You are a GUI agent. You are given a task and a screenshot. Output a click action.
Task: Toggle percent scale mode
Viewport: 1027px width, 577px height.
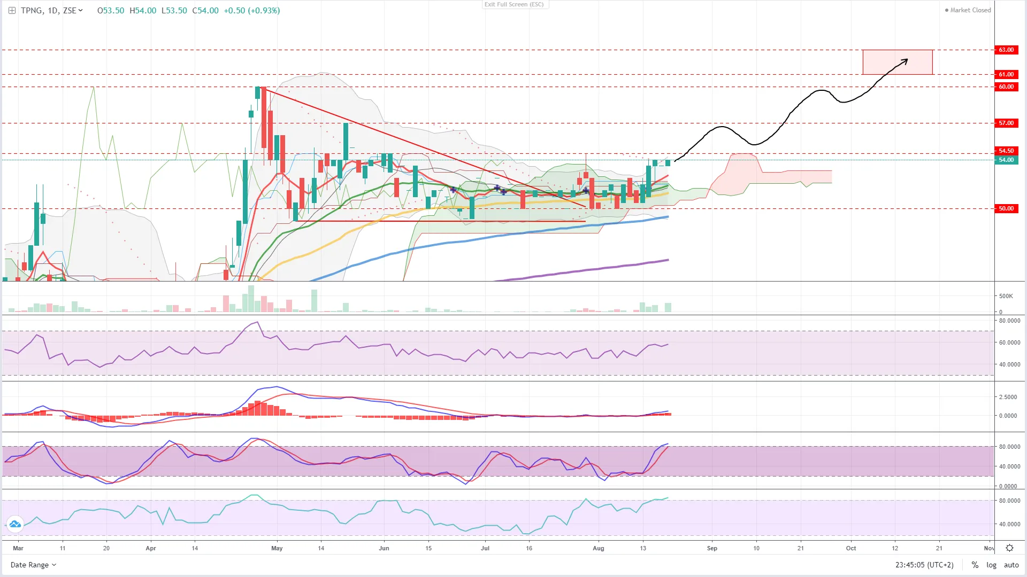coord(975,565)
